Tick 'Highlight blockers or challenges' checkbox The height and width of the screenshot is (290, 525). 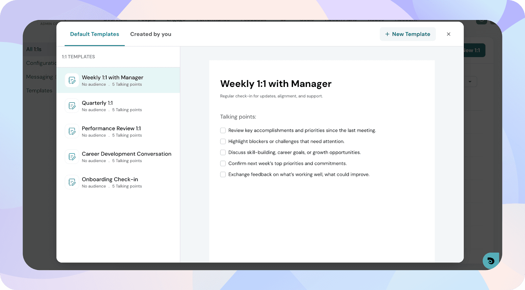click(223, 141)
